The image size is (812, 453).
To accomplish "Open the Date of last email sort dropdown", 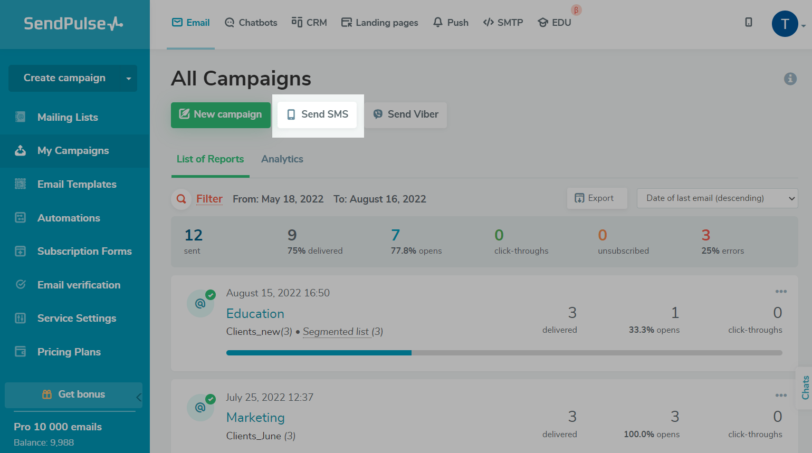I will click(x=717, y=198).
